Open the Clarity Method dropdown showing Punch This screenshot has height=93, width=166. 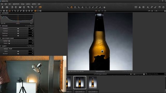click(21, 49)
